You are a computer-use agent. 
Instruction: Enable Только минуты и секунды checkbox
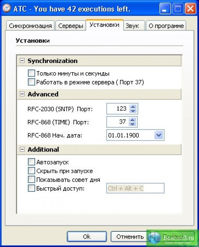32,73
